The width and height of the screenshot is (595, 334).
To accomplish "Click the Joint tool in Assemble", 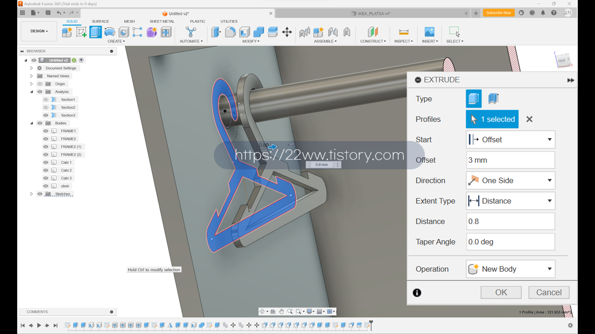I will [x=333, y=32].
